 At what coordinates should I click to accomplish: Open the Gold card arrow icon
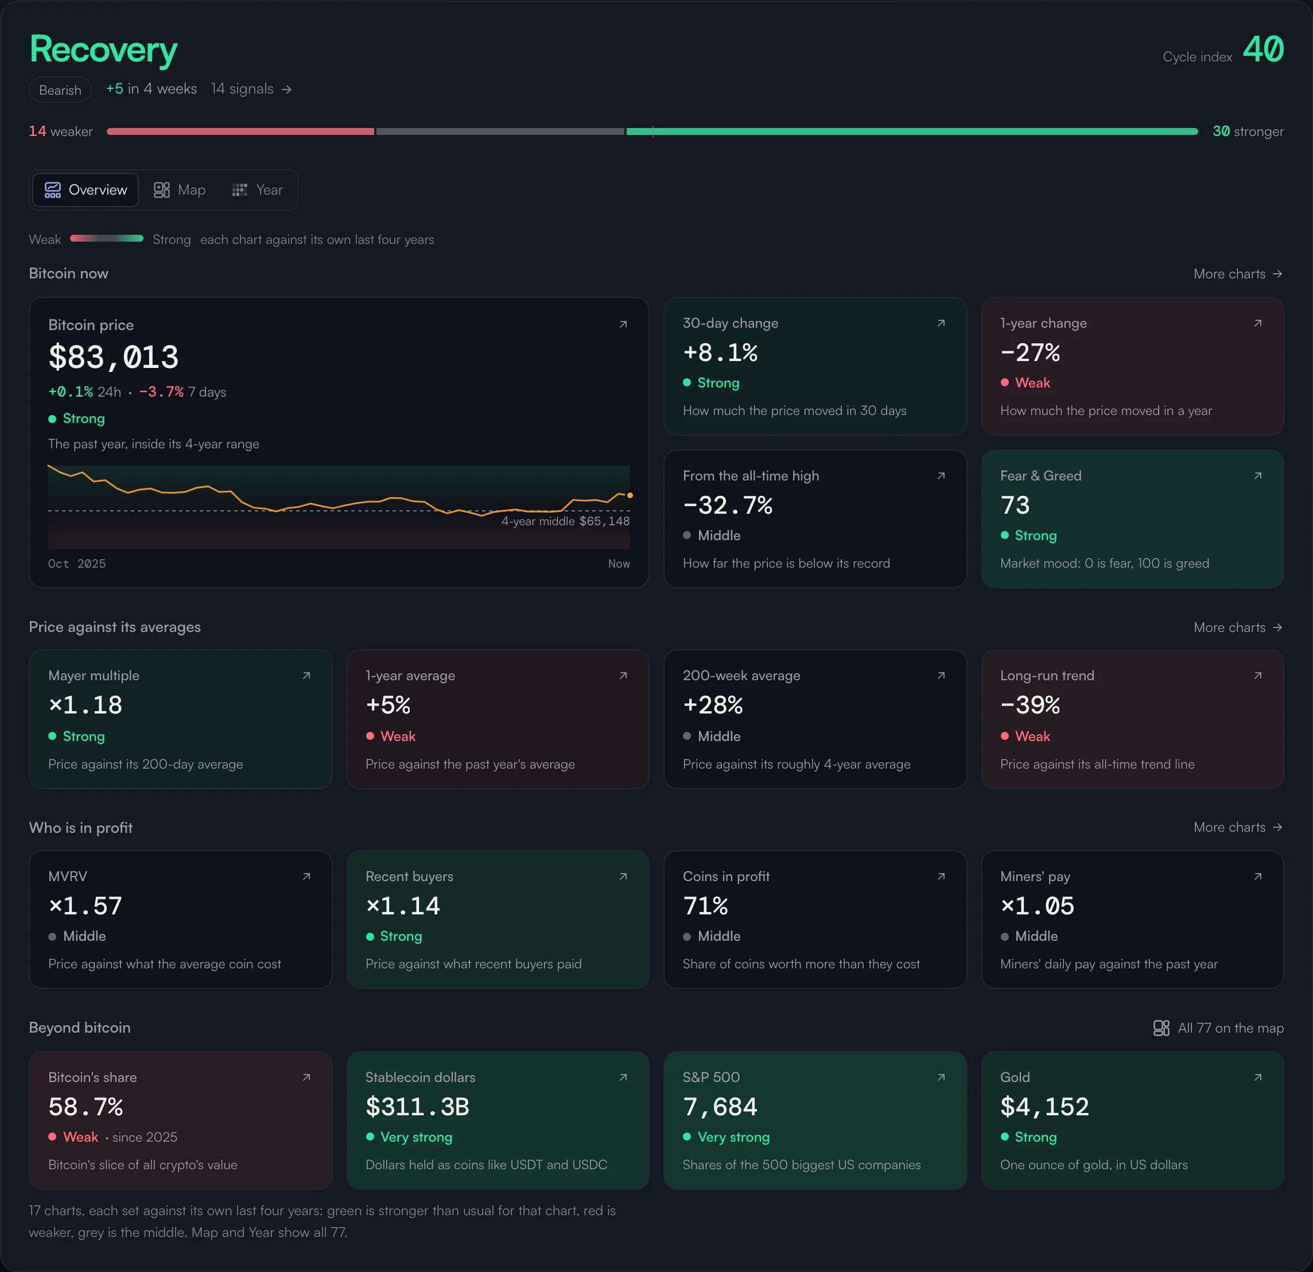click(x=1257, y=1077)
